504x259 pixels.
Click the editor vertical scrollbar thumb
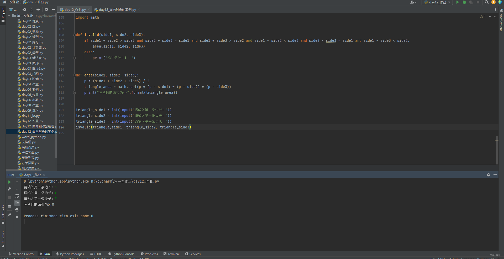pyautogui.click(x=497, y=150)
